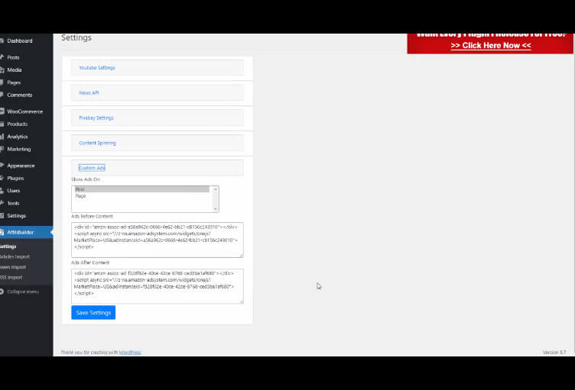
Task: Click the 'Ads After Content' label
Action: (x=90, y=263)
